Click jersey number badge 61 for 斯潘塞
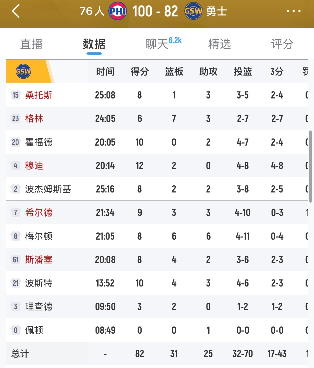The image size is (314, 368). point(15,260)
